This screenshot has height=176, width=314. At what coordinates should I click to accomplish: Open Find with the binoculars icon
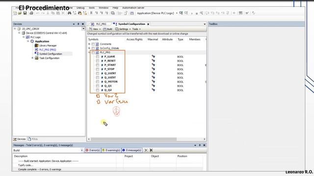pos(69,13)
